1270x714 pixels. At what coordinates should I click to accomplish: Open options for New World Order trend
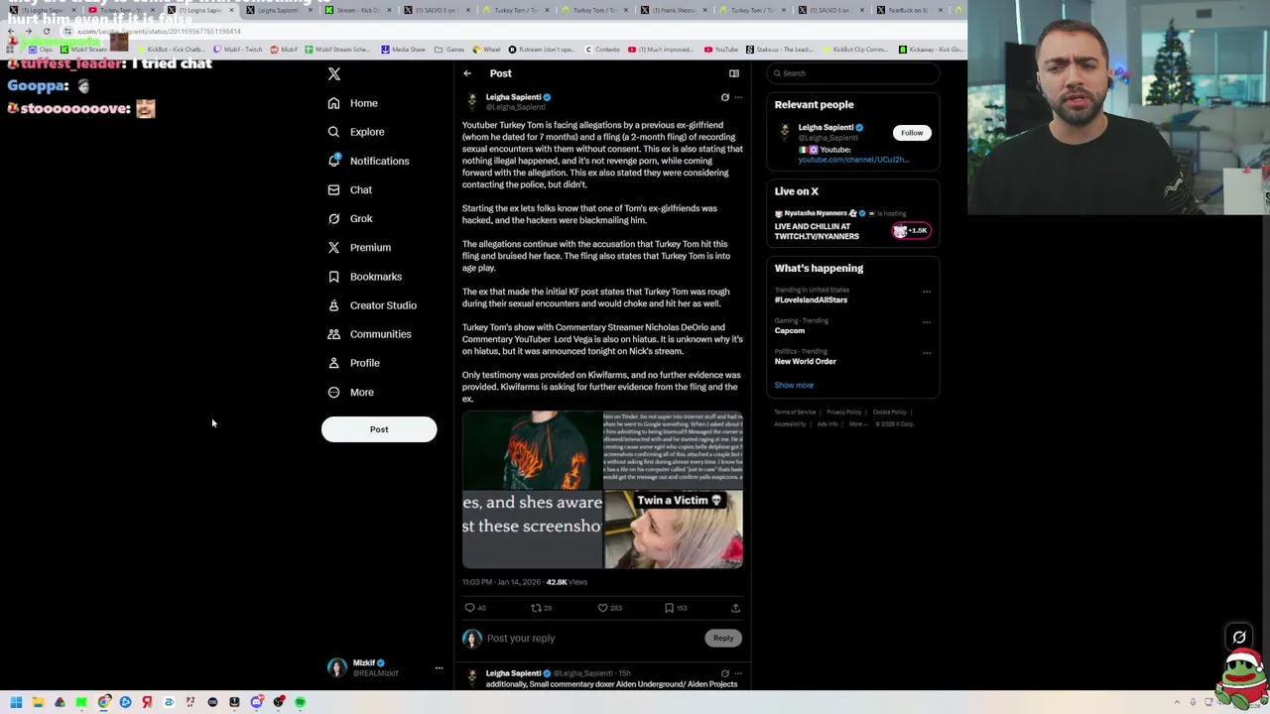[927, 353]
